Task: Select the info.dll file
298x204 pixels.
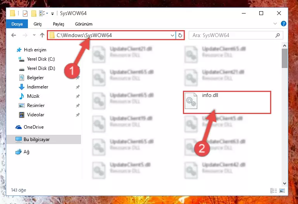Action: tap(227, 102)
